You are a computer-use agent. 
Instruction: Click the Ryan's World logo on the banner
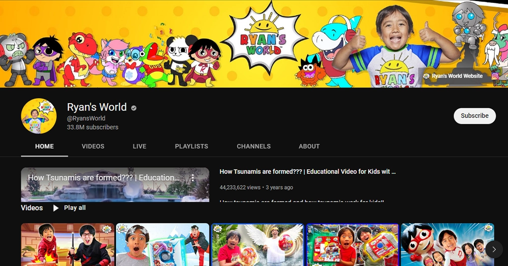coord(264,38)
